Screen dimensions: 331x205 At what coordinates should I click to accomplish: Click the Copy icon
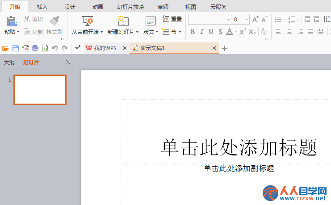(x=27, y=32)
